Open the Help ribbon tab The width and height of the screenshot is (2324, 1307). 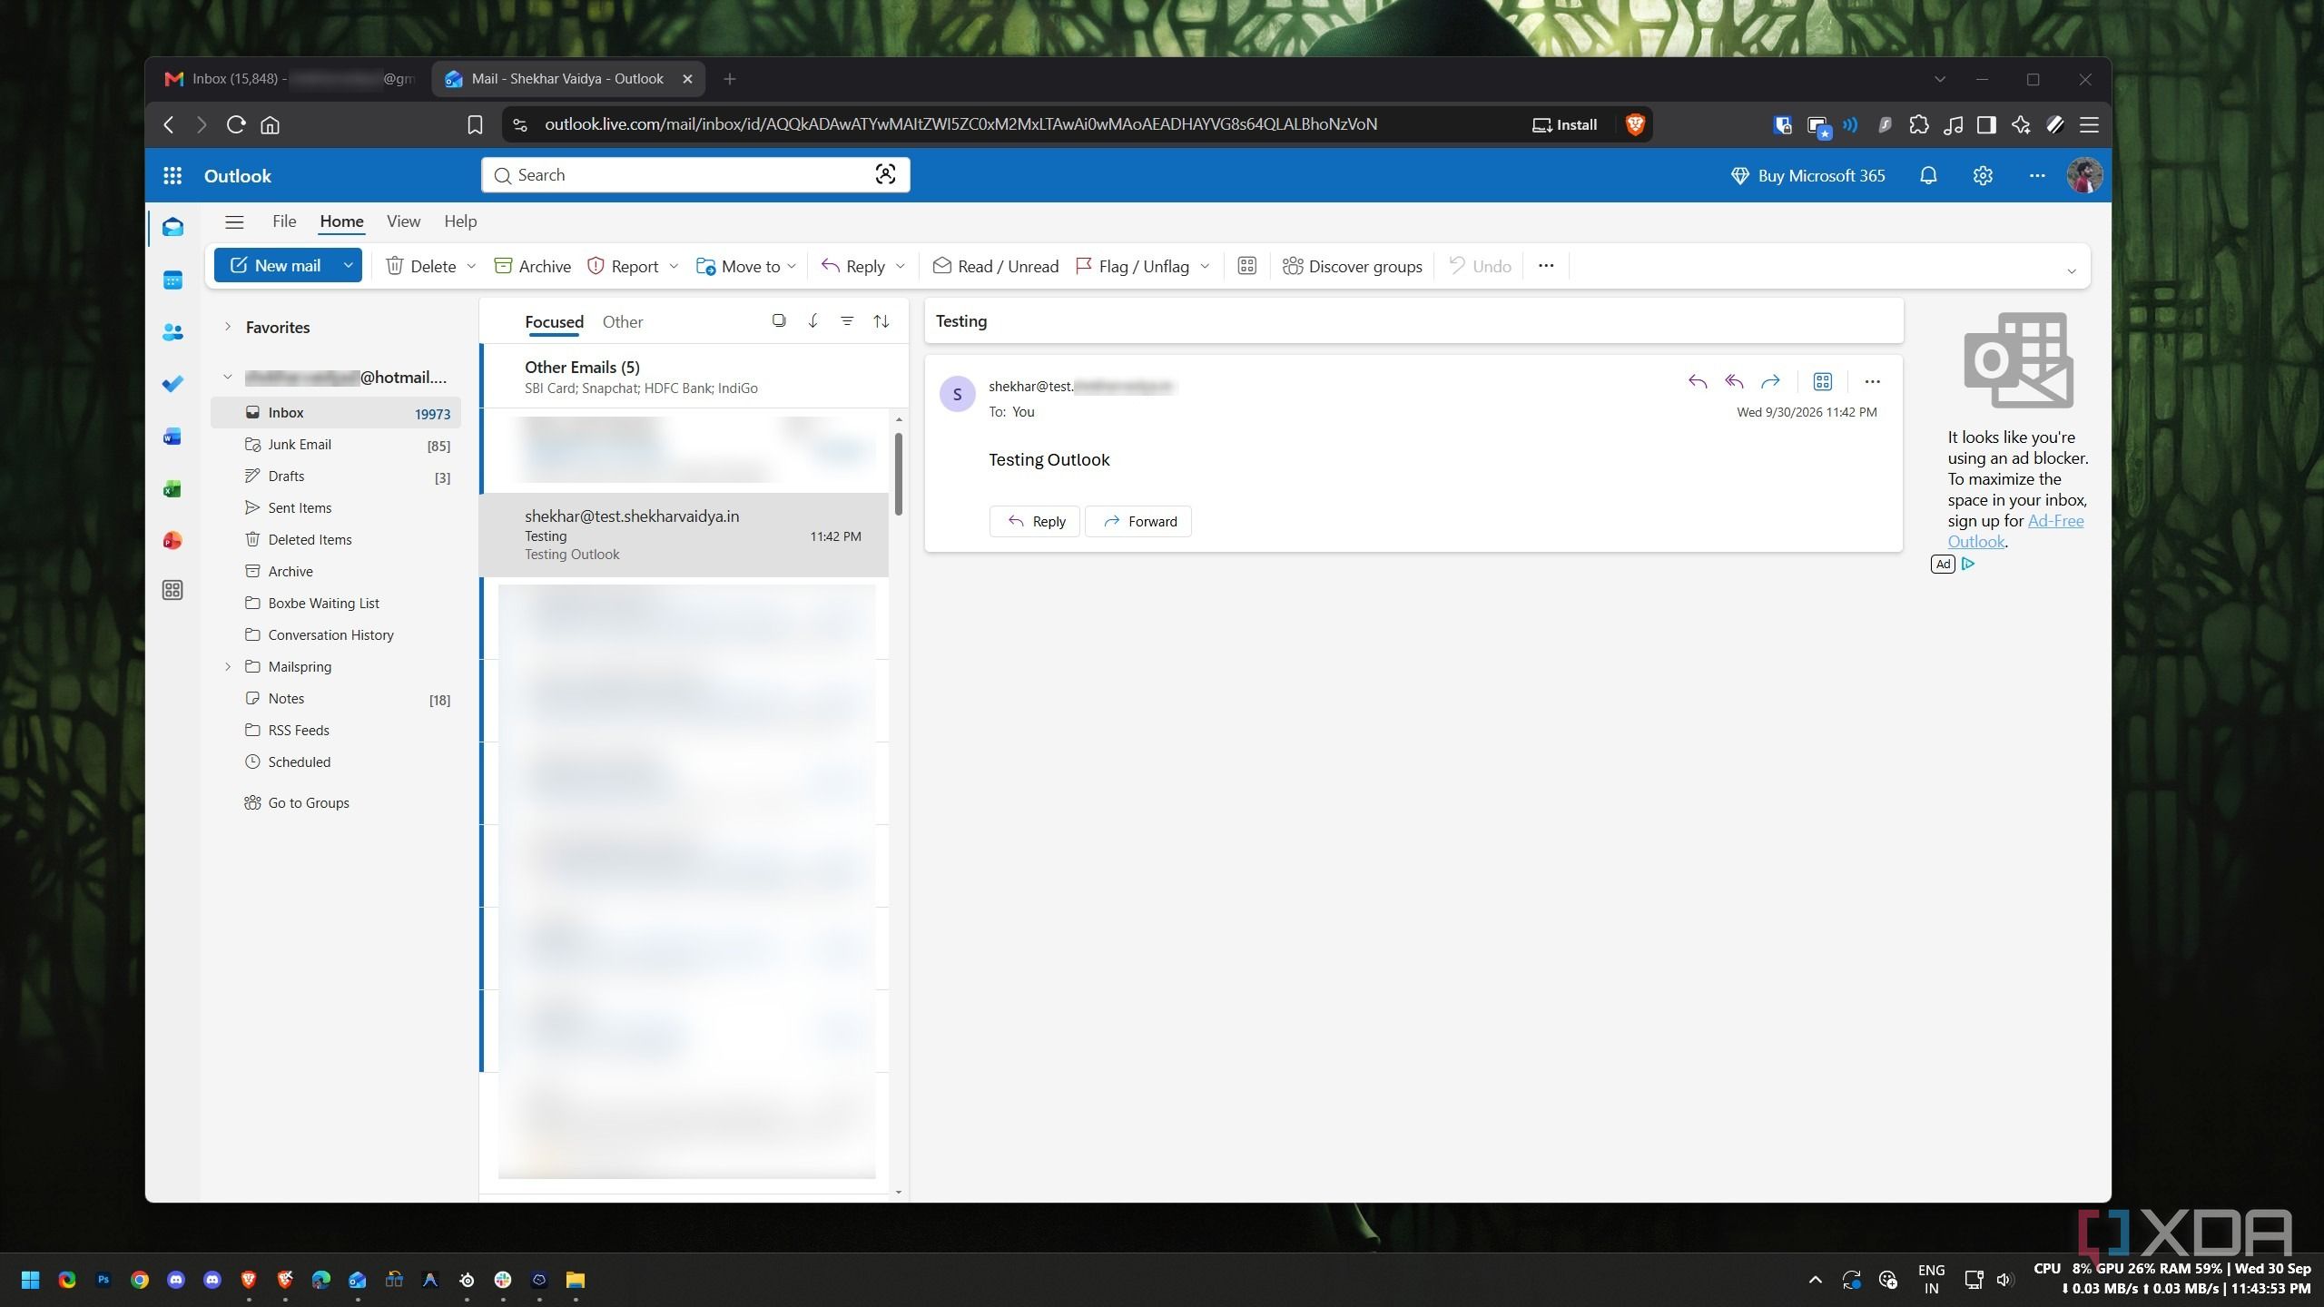point(460,221)
